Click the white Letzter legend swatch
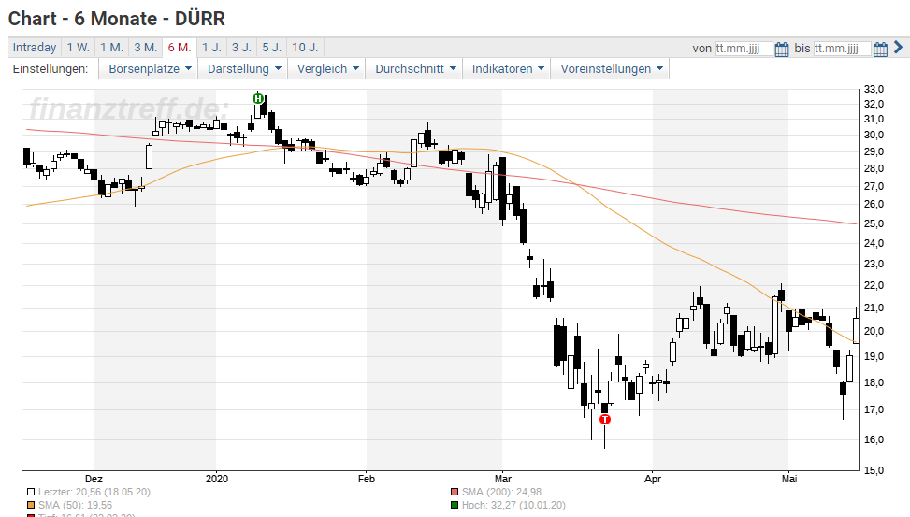The height and width of the screenshot is (517, 910). (31, 492)
